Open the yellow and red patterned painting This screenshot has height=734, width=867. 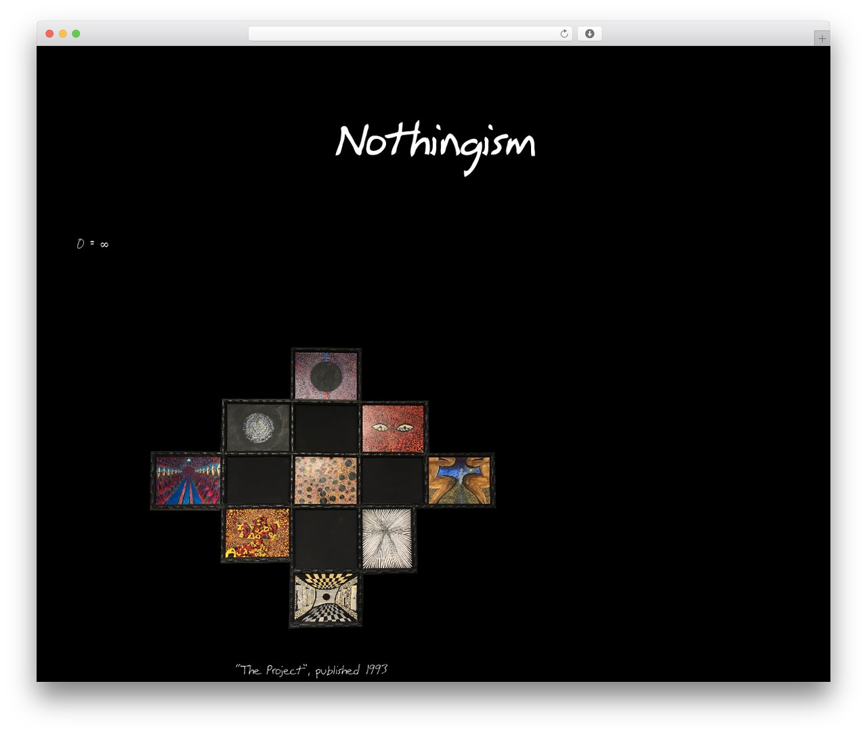(257, 534)
